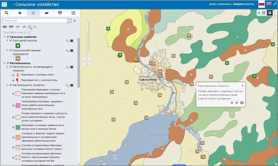Toggle the legend list icon in toolbar
This screenshot has width=278, height=166.
click(35, 27)
